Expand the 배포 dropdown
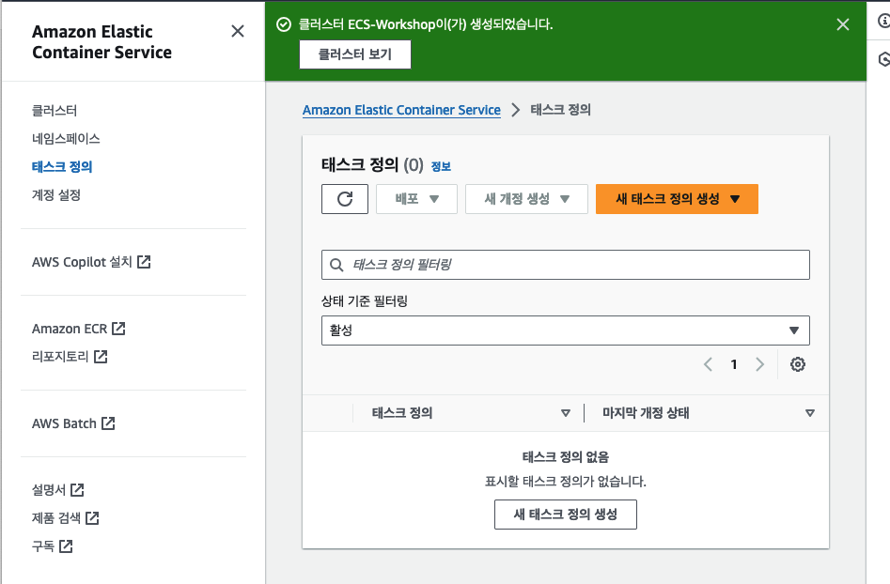Viewport: 890px width, 584px height. coord(416,199)
